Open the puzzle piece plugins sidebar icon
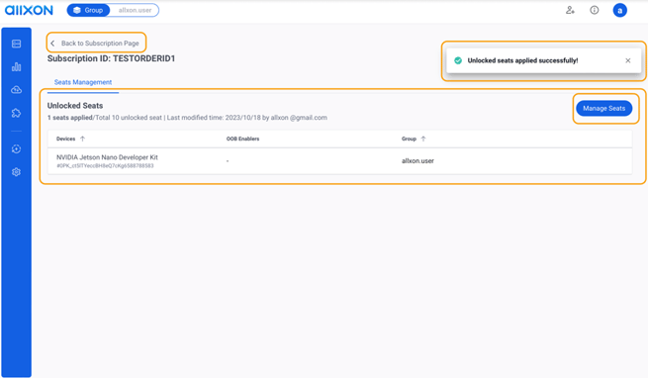Screen dimensions: 648x378 (16, 113)
